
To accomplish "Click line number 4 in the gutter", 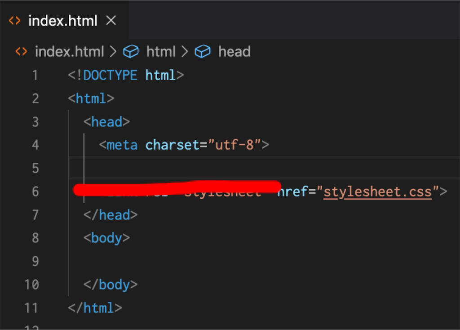I will tap(35, 145).
